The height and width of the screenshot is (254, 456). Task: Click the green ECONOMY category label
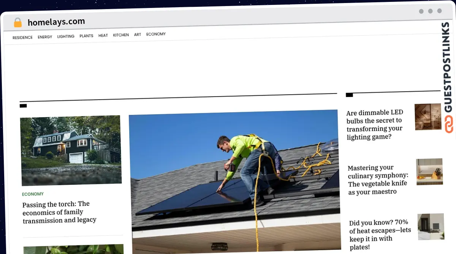[33, 194]
